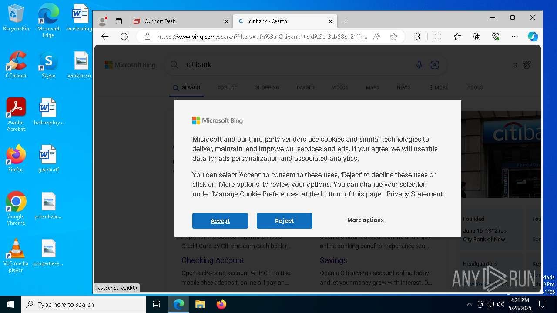Open Edge Extensions puzzle icon
The image size is (557, 313).
(417, 37)
